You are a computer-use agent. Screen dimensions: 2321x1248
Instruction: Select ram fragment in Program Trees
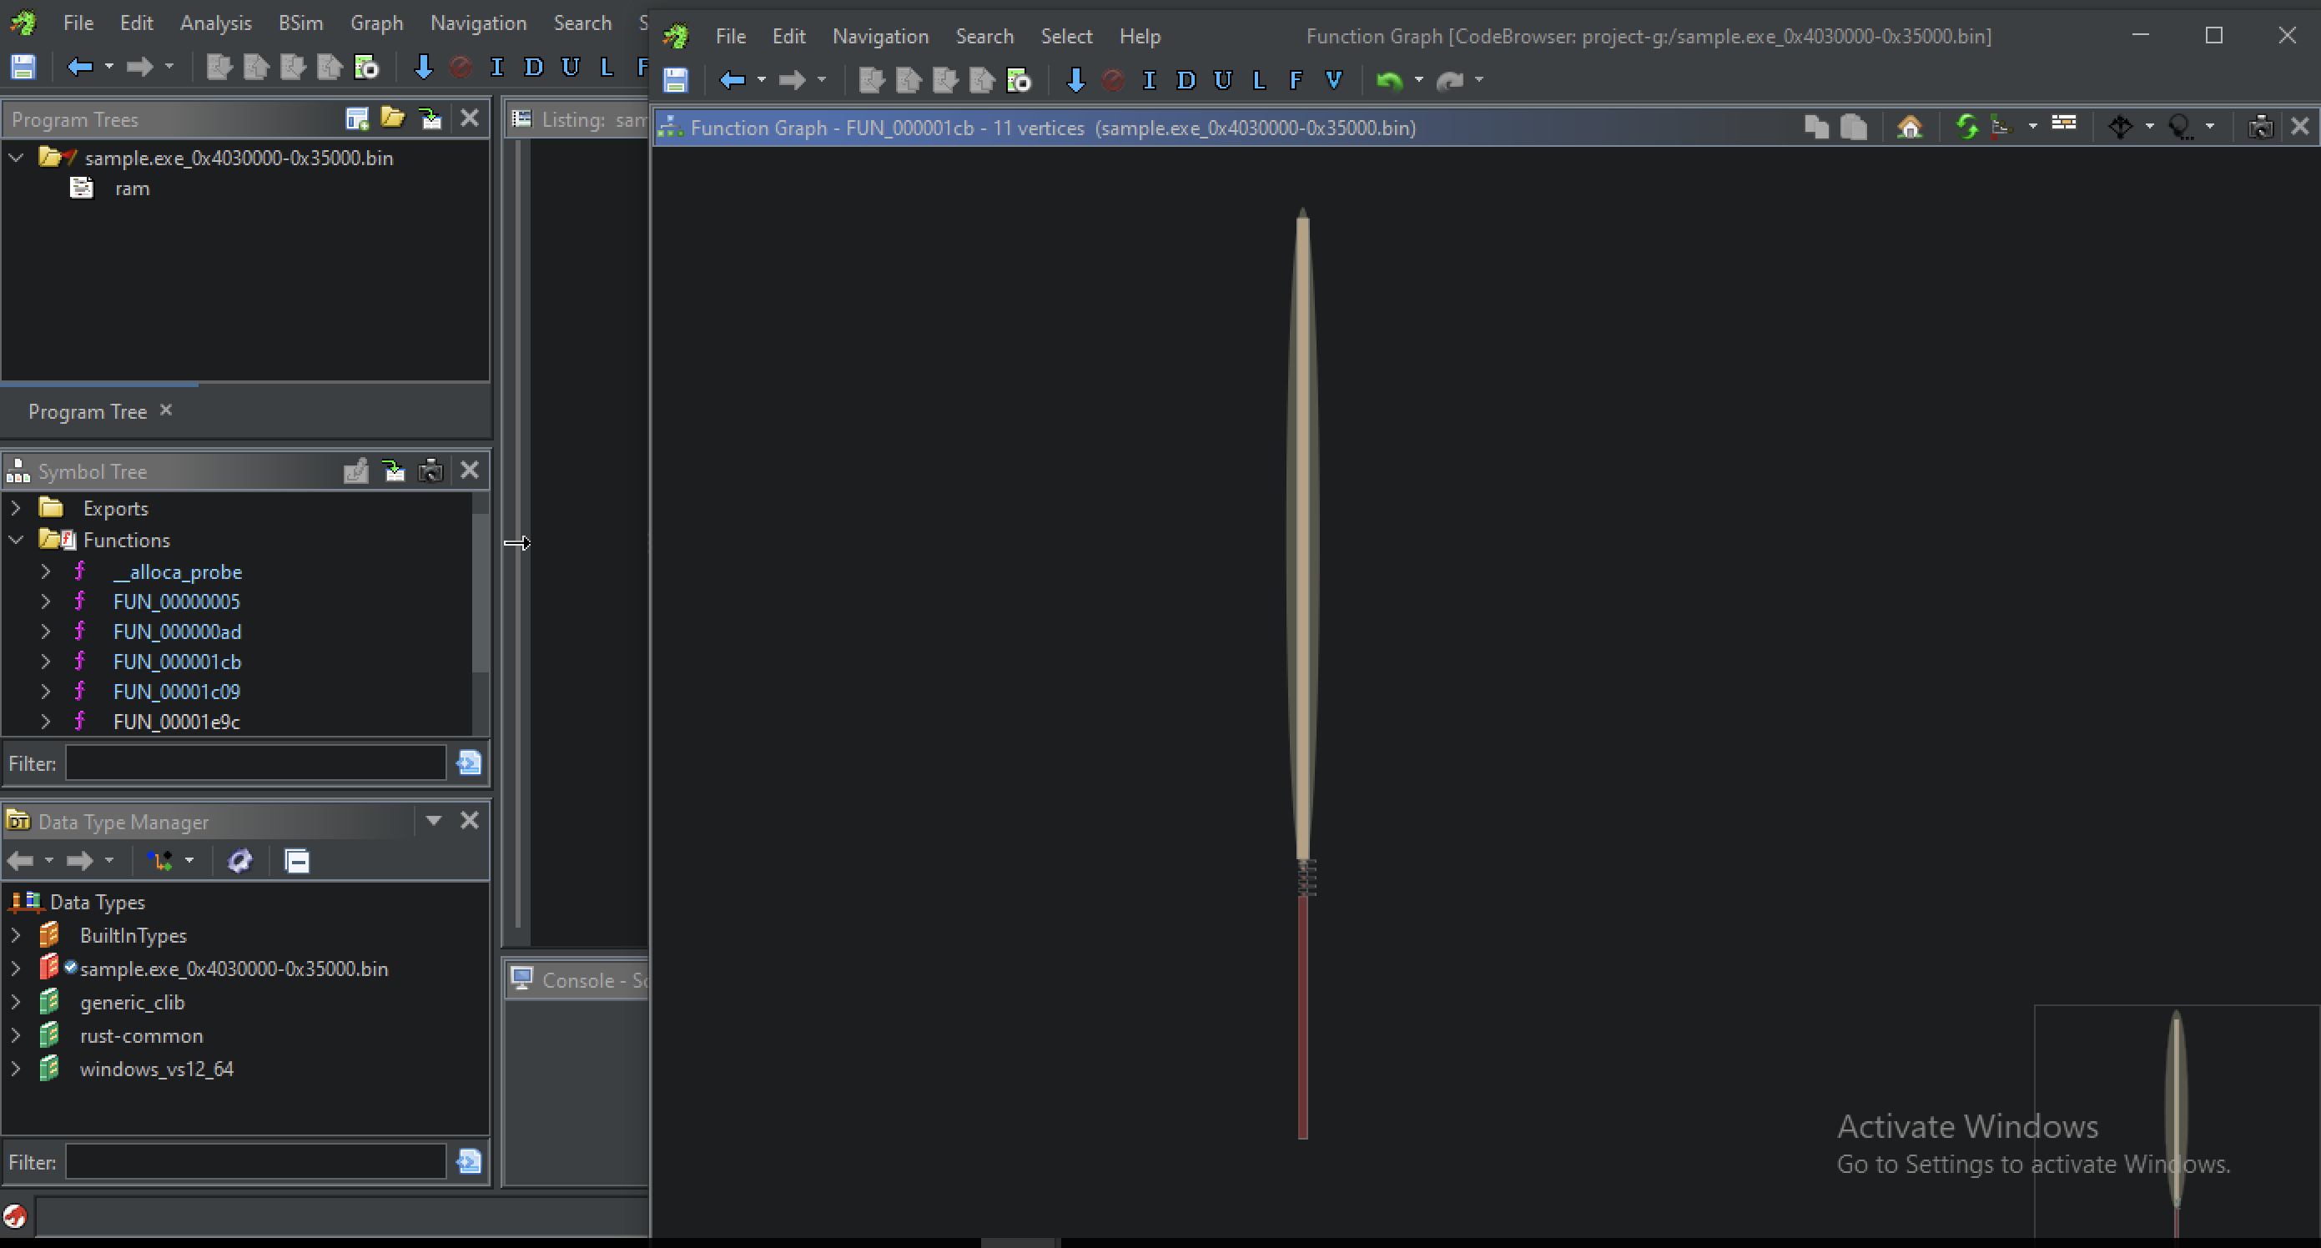pos(132,189)
